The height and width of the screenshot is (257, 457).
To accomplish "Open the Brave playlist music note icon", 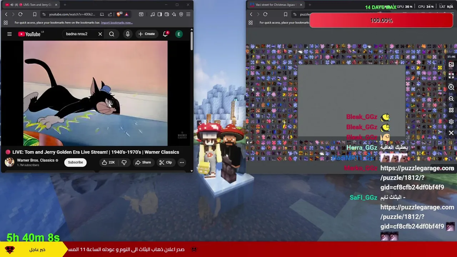I will (x=153, y=14).
